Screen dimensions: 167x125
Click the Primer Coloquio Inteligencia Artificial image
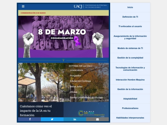click(x=86, y=110)
